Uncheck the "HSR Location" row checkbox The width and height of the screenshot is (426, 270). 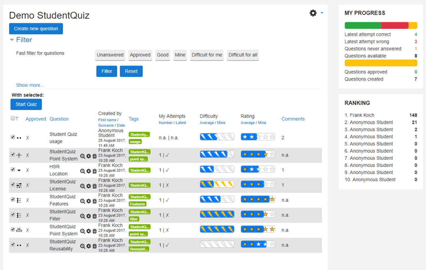click(13, 170)
